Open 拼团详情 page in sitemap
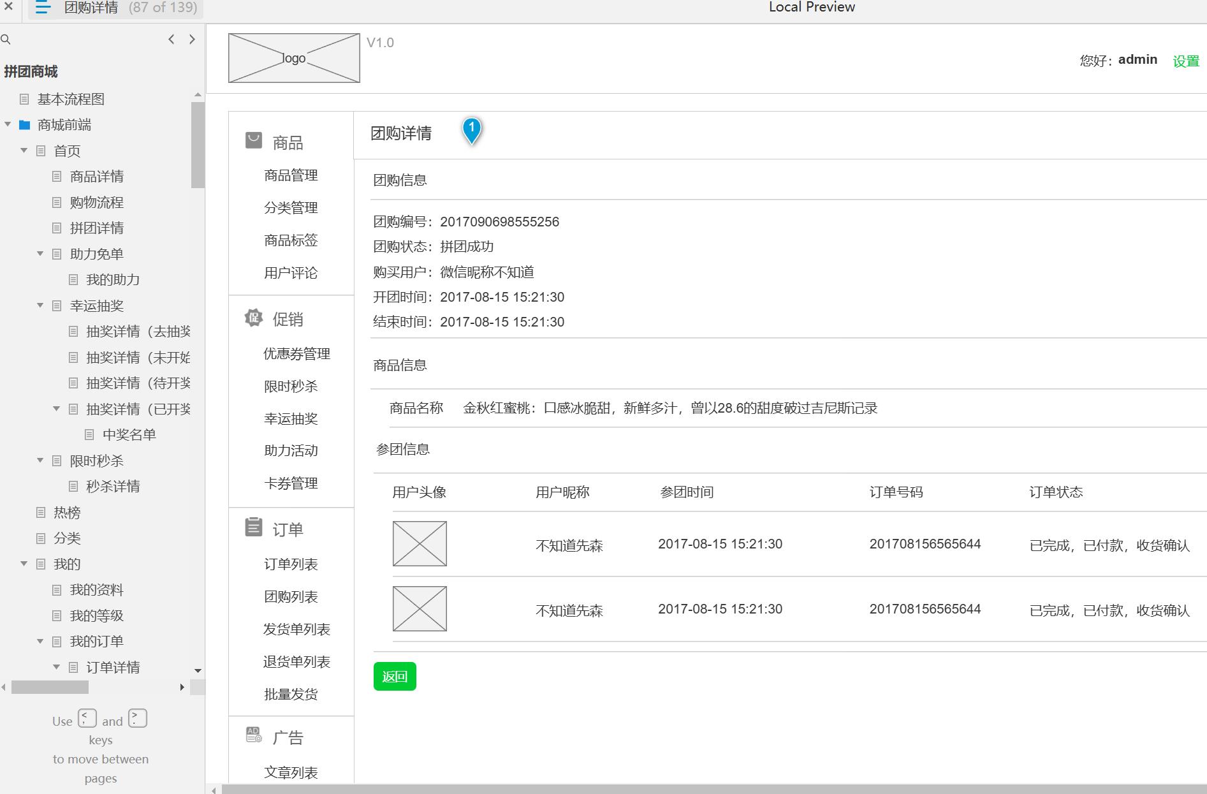The image size is (1207, 794). (x=97, y=228)
